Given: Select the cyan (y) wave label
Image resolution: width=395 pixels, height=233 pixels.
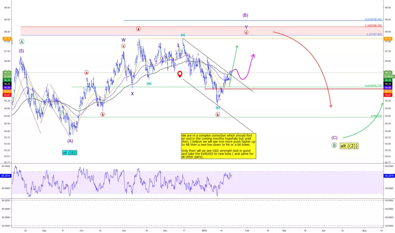Looking at the screenshot, I should (218, 108).
